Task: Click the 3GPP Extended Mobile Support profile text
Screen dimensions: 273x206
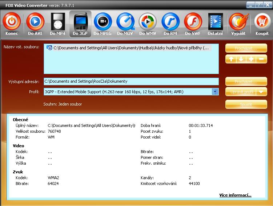Action: pyautogui.click(x=114, y=92)
